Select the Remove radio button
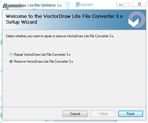This screenshot has height=123, width=148. 11,61
